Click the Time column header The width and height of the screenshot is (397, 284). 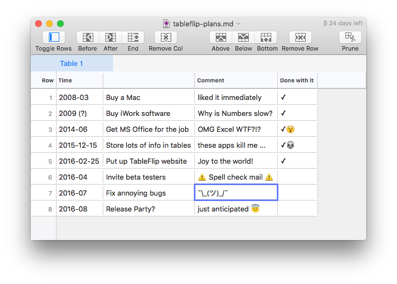click(x=80, y=80)
